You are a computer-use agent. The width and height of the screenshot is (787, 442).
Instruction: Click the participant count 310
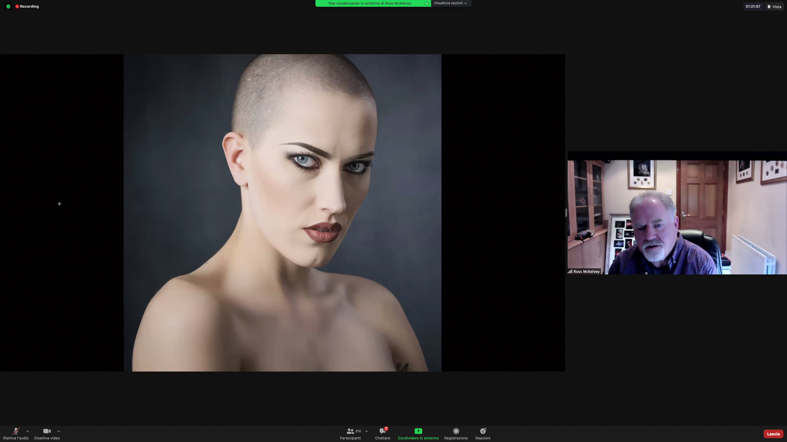click(358, 431)
